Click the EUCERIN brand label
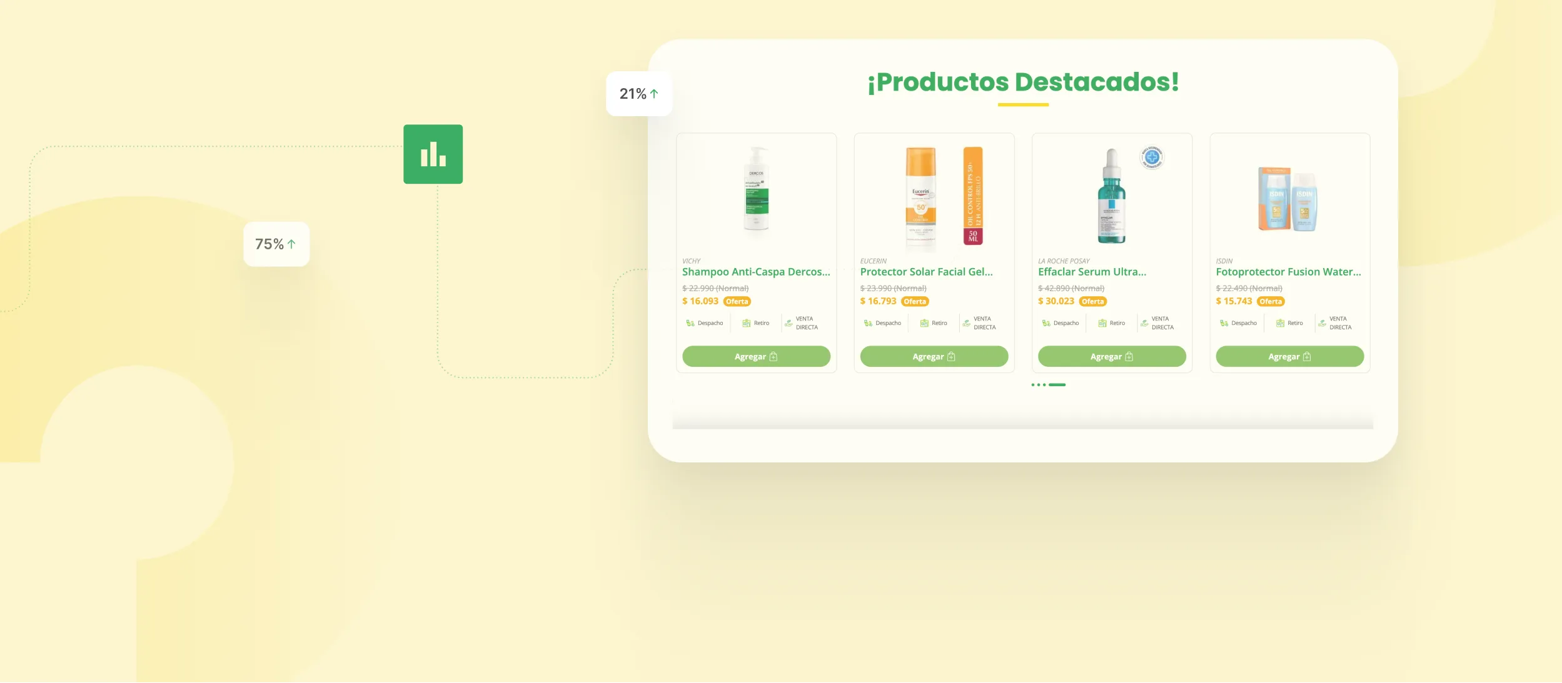1562x683 pixels. [873, 261]
